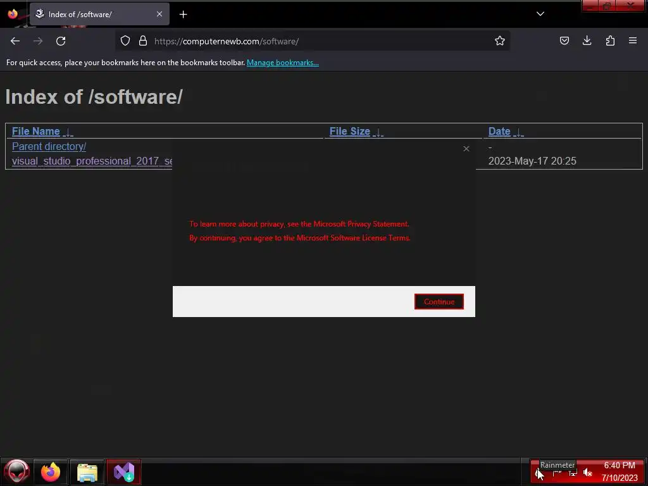Expand the list all tabs chevron

540,14
